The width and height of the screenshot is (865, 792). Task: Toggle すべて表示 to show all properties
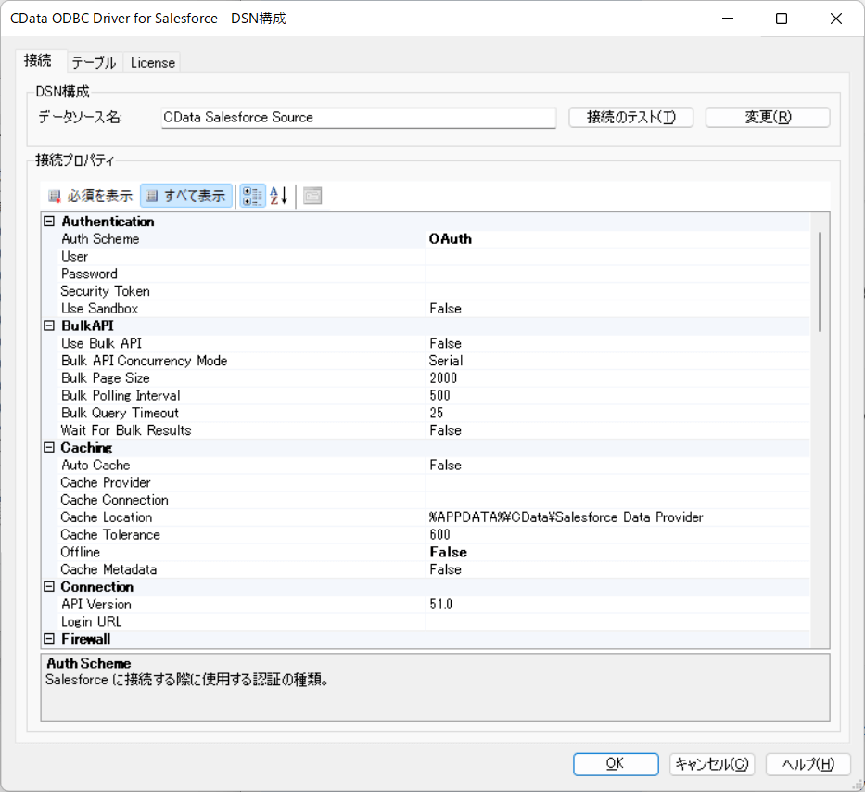(186, 196)
